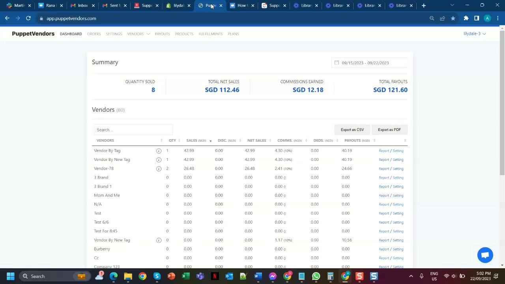The width and height of the screenshot is (505, 284).
Task: Open Calculator from the taskbar
Action: (331, 276)
